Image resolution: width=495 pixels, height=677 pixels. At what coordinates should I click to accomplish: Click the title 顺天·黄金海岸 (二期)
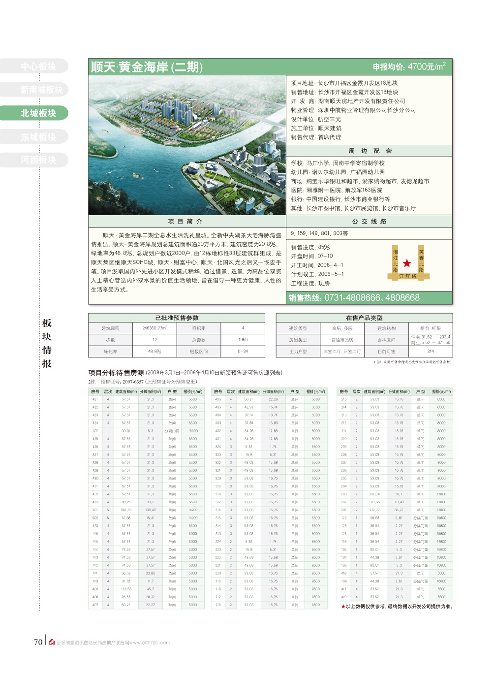point(147,67)
